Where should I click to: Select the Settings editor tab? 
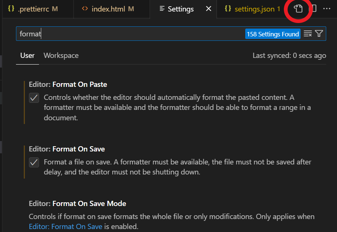pos(181,9)
